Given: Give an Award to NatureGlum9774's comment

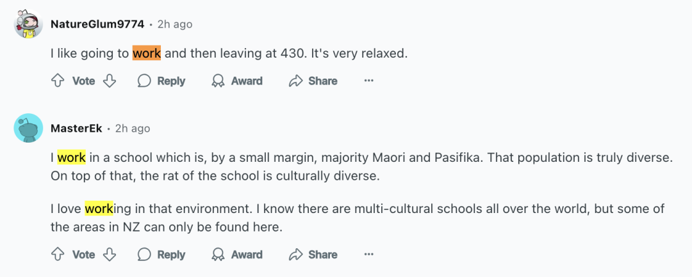Looking at the screenshot, I should click(x=237, y=81).
